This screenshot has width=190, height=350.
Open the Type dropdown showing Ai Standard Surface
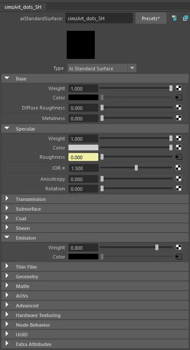(x=102, y=68)
